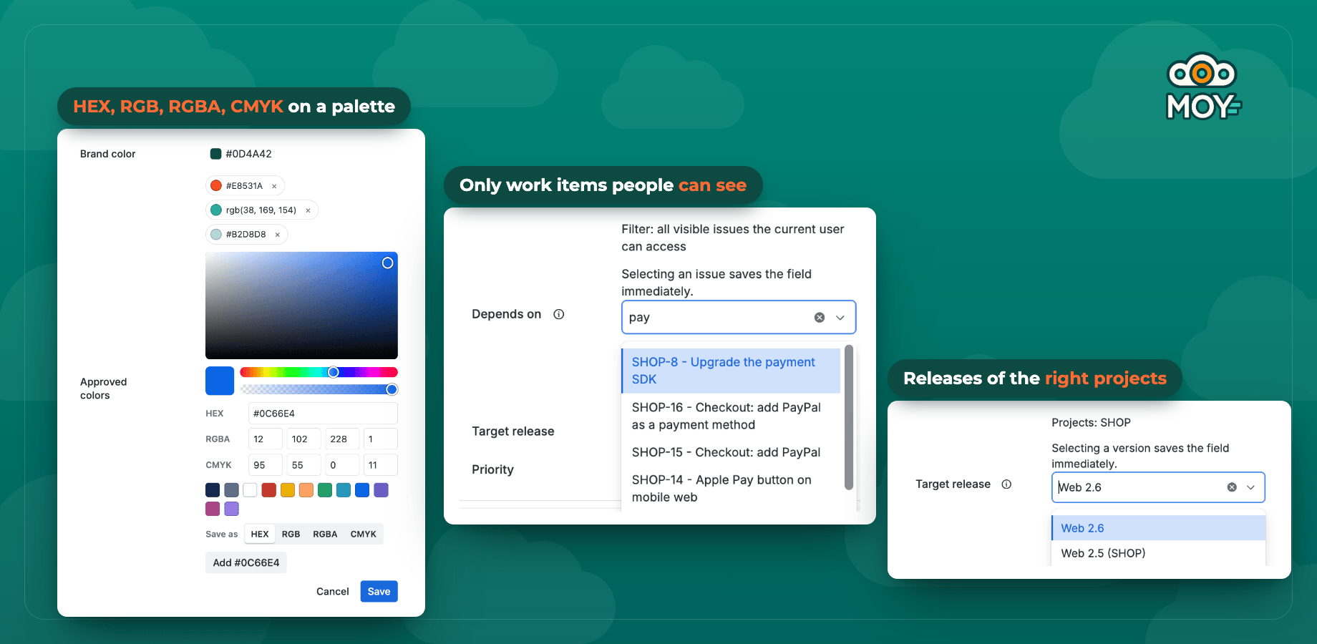Pick the red preset swatch
The height and width of the screenshot is (644, 1317).
[268, 490]
